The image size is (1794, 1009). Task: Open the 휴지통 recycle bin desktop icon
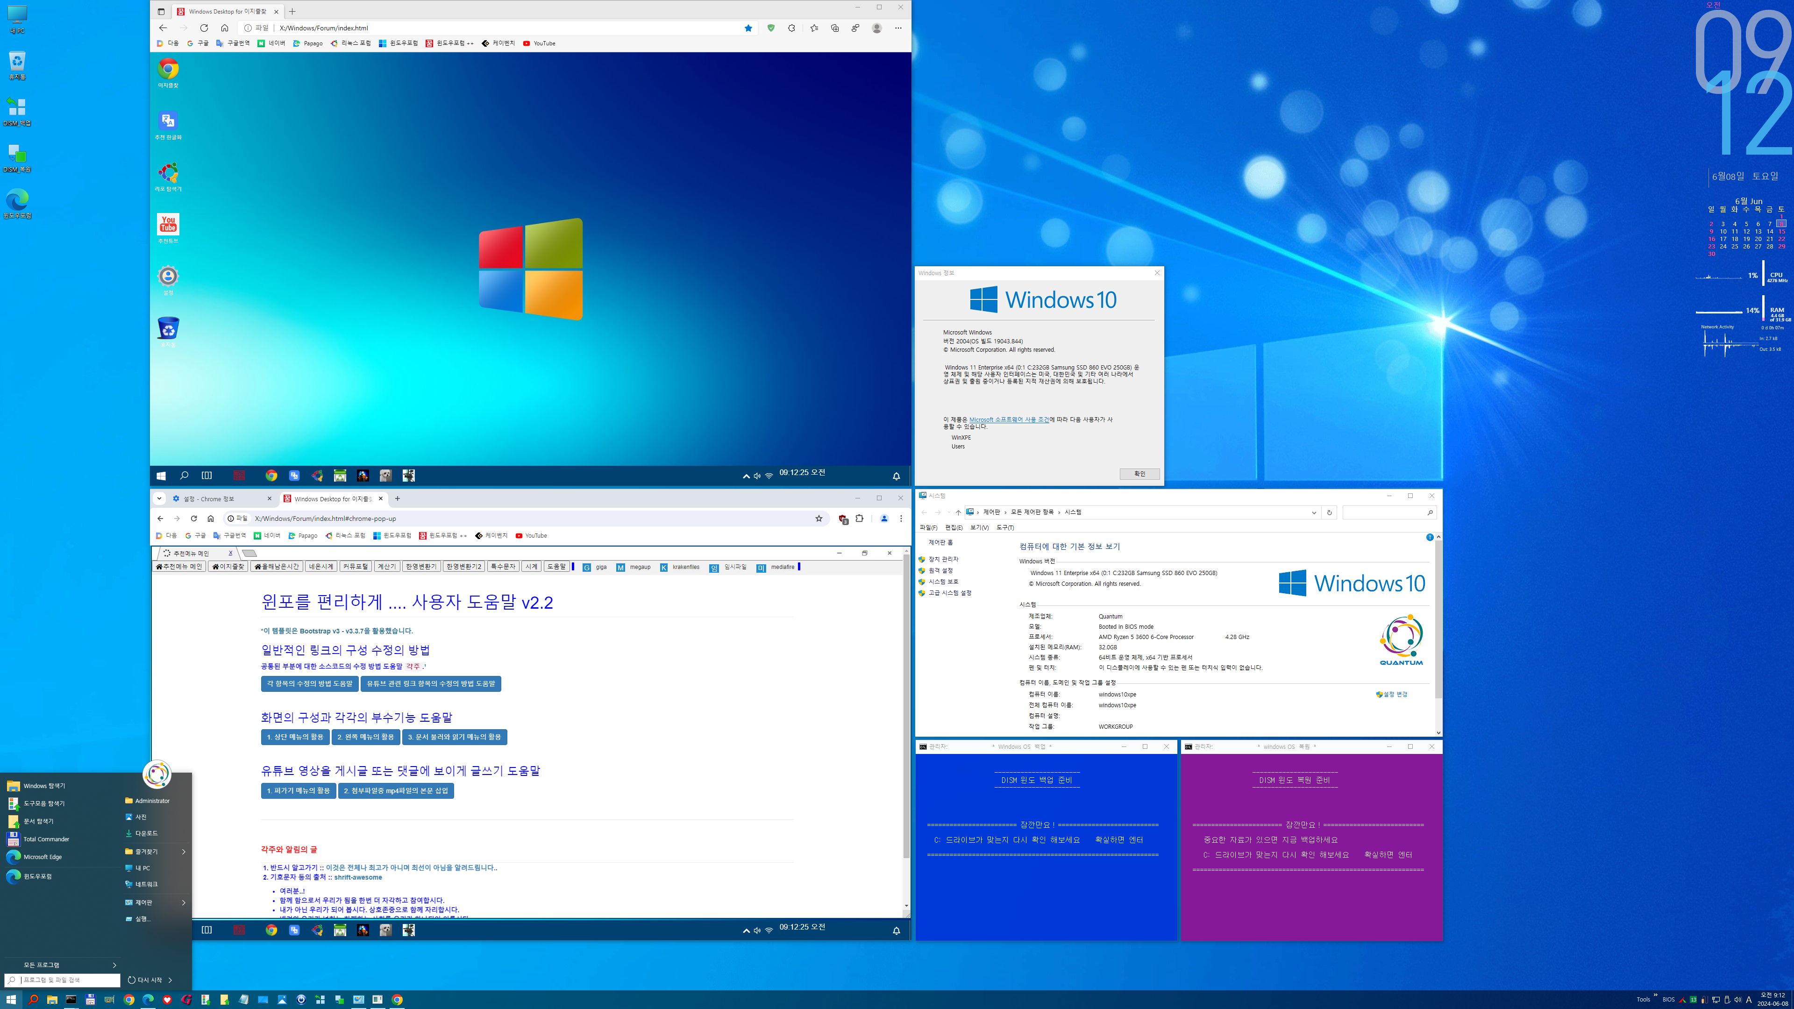pyautogui.click(x=17, y=65)
